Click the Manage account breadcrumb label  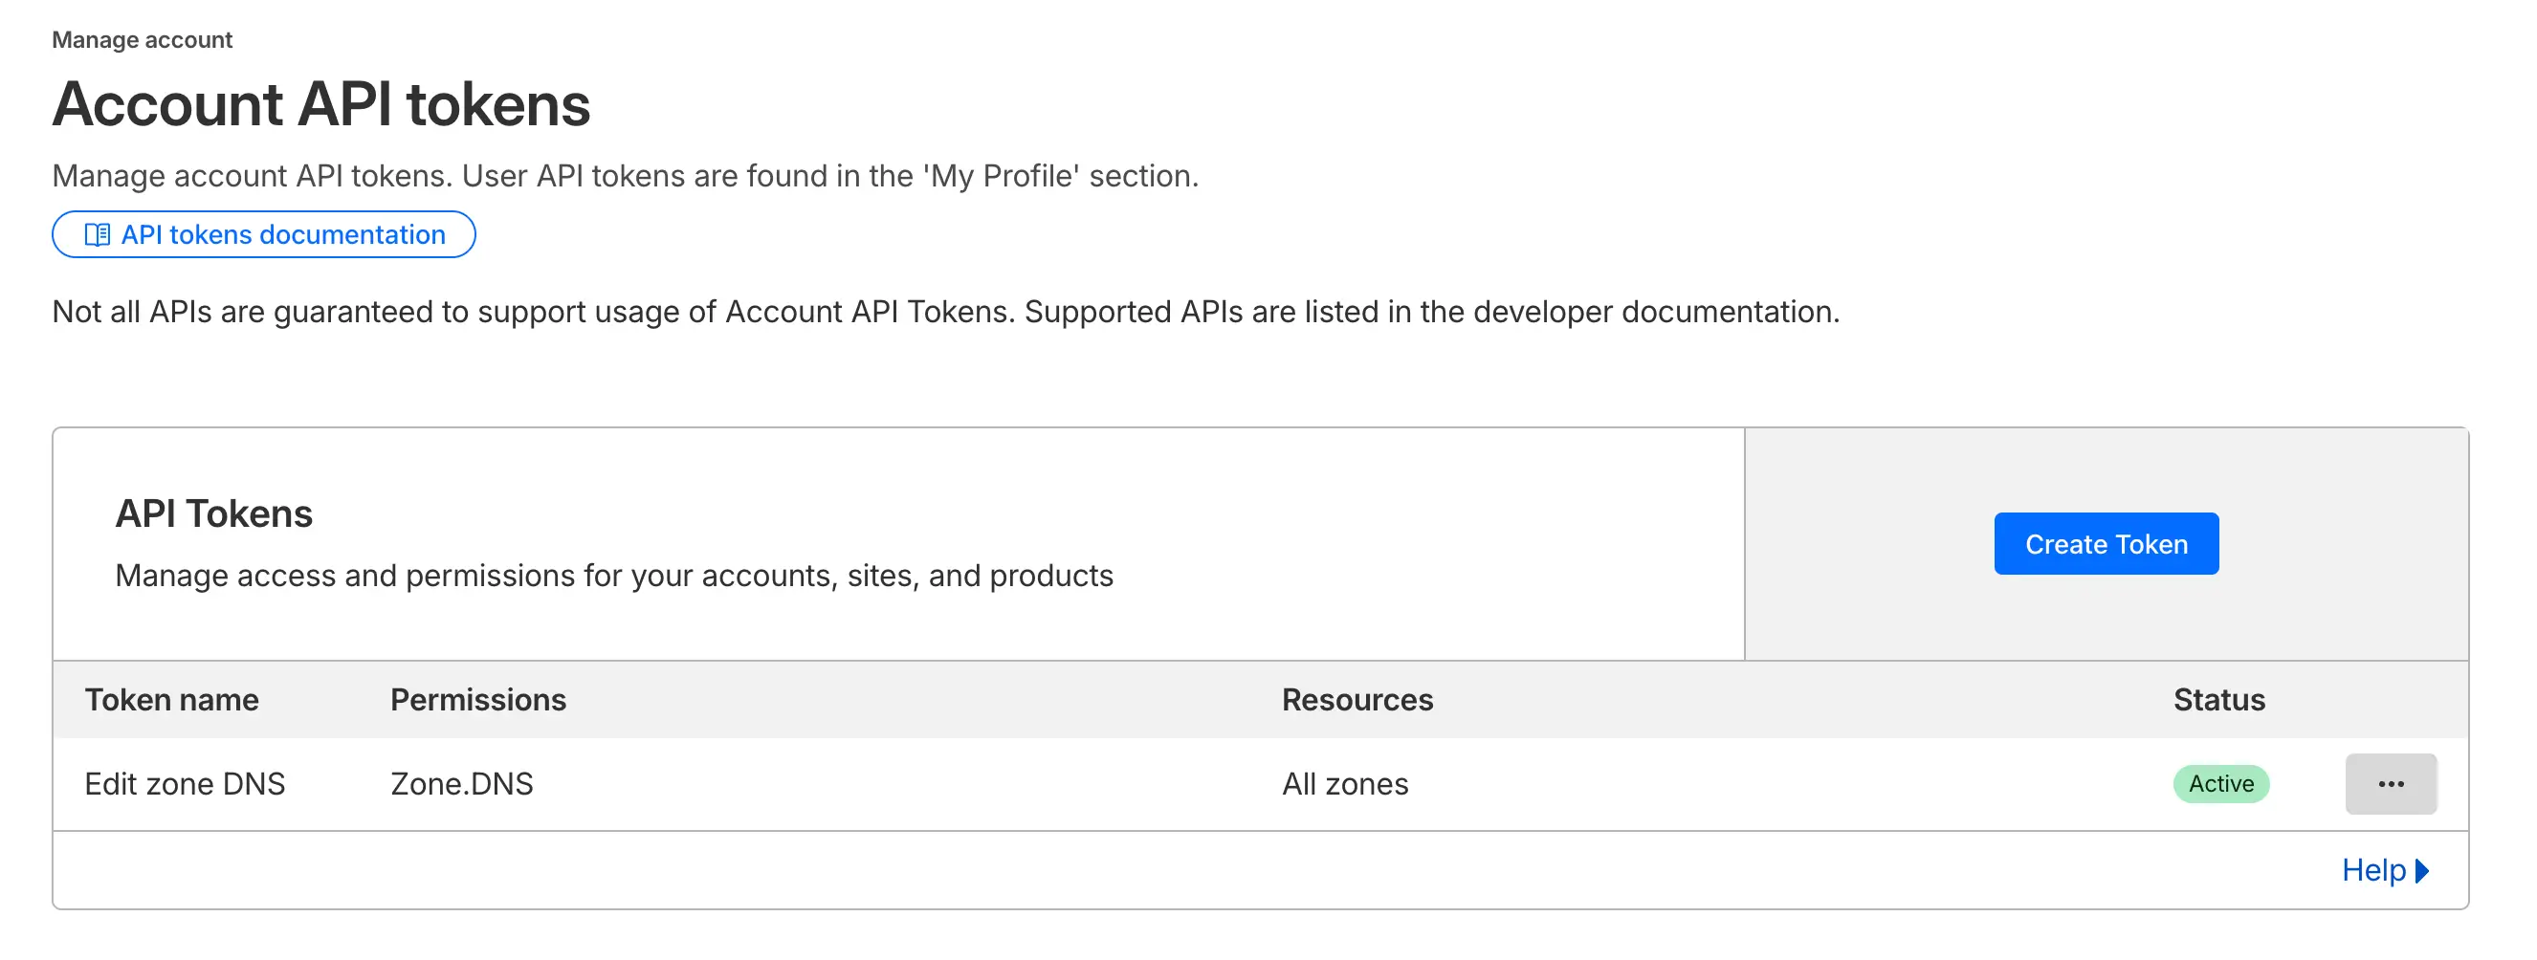click(x=142, y=39)
